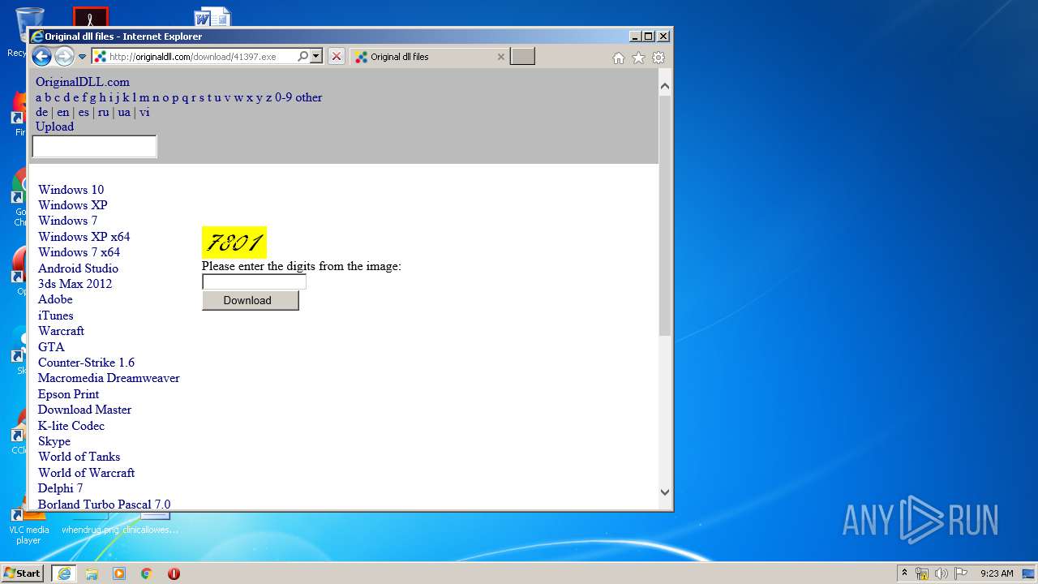Click the vertical scrollbar thumb
This screenshot has height=584, width=1038.
(x=665, y=215)
